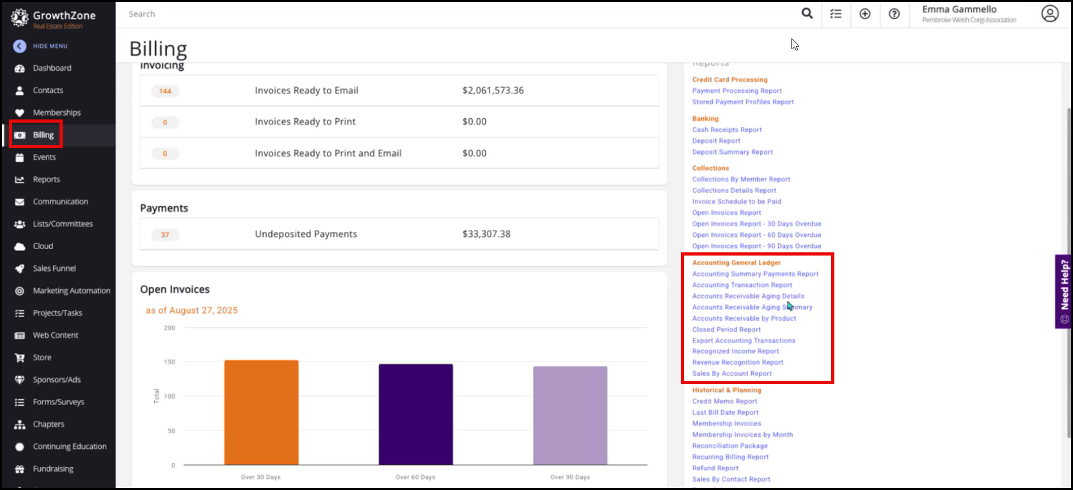Select Communication in the sidebar

pyautogui.click(x=60, y=202)
